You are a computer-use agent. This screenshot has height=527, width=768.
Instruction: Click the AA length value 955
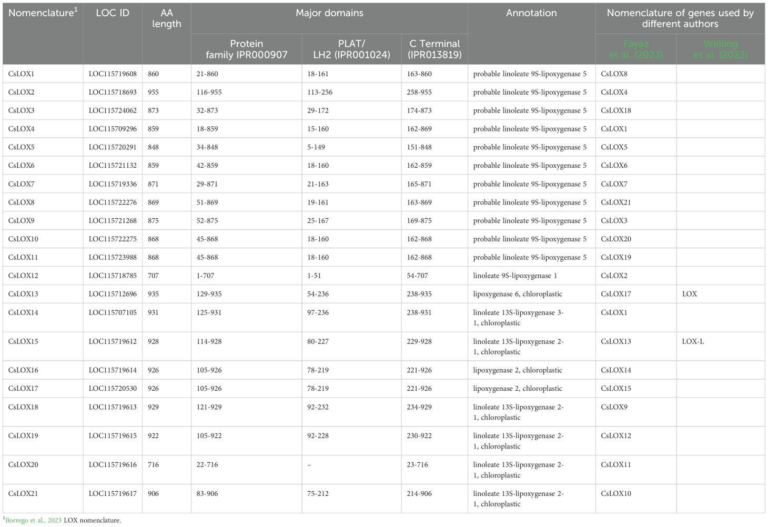tap(153, 93)
